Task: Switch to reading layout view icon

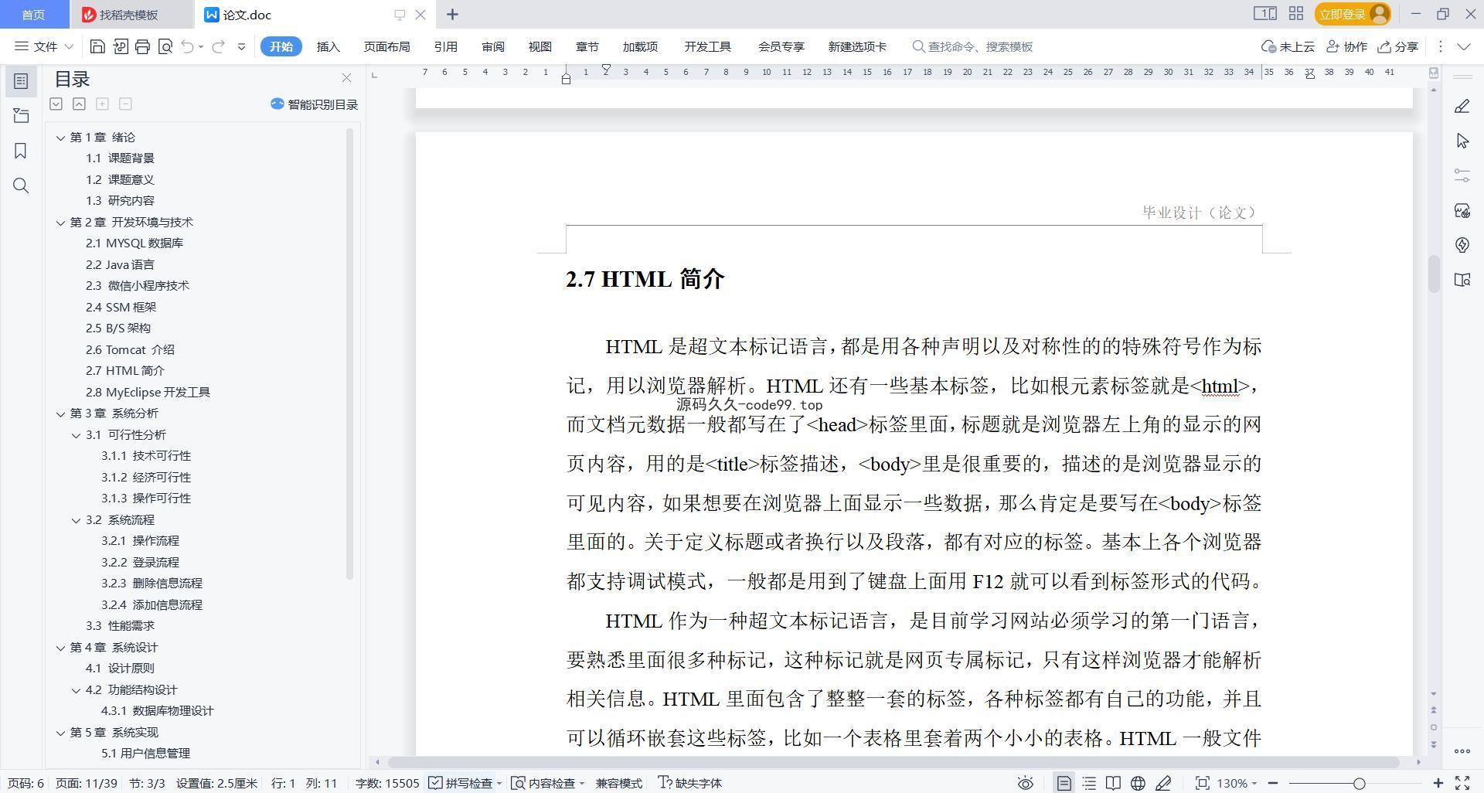Action: pos(1113,783)
